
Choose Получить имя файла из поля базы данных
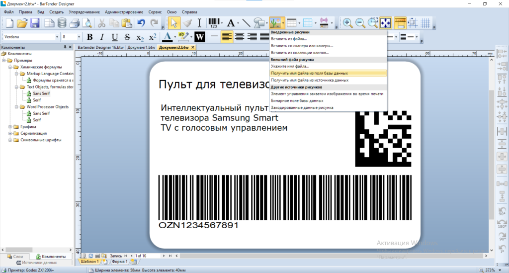click(328, 74)
